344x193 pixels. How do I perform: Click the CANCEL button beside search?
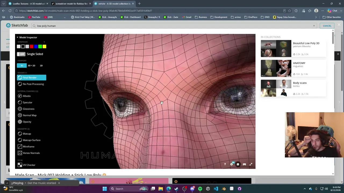click(x=327, y=26)
